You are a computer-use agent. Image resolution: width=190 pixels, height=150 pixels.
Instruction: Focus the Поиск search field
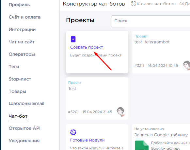tap(150, 21)
